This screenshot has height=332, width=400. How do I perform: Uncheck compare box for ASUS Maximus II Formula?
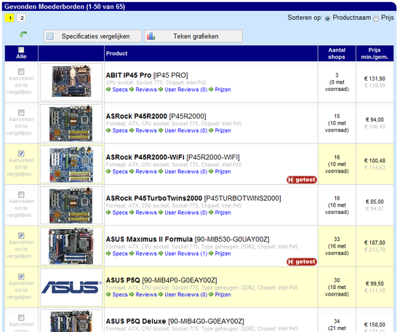point(21,235)
